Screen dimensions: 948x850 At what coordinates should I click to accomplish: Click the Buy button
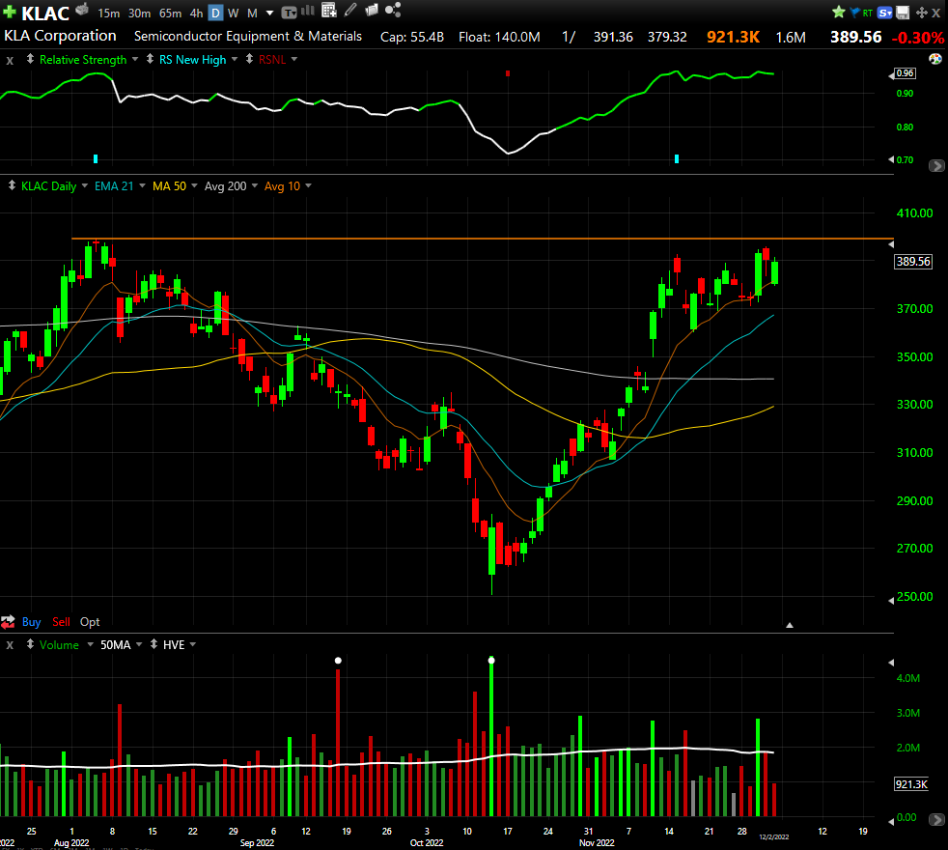tap(32, 622)
